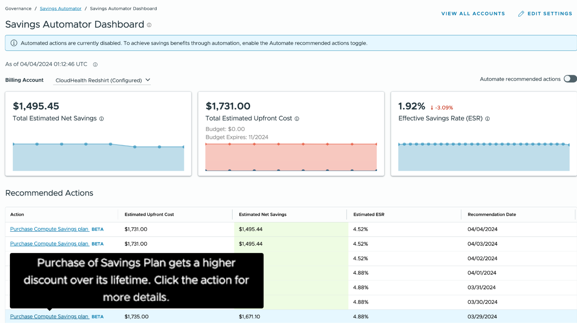Click VIEW ALL ACCOUNTS

pos(473,14)
